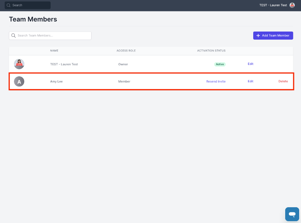The image size is (301, 223).
Task: Edit the TEST - Lauren Test row
Action: (x=251, y=64)
